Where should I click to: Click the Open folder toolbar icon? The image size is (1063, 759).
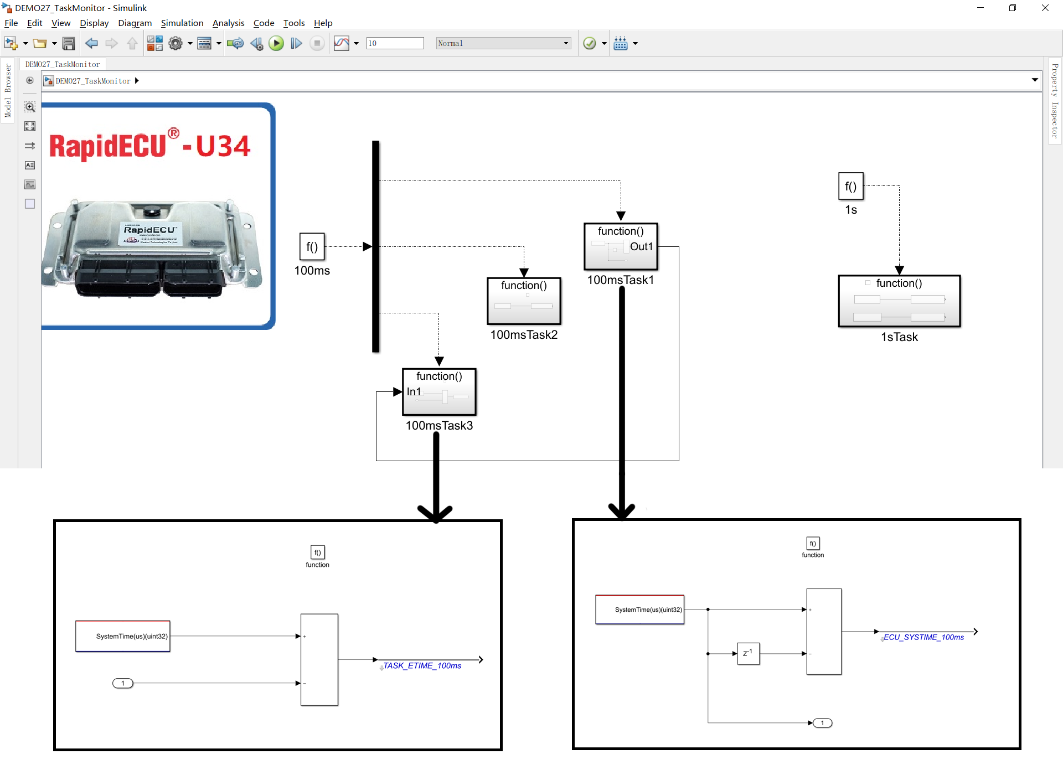click(x=39, y=43)
